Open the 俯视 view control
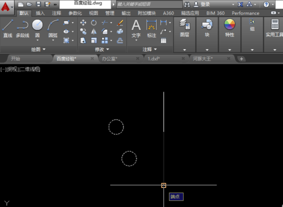Viewport: 283px width, 207px height. click(x=13, y=69)
